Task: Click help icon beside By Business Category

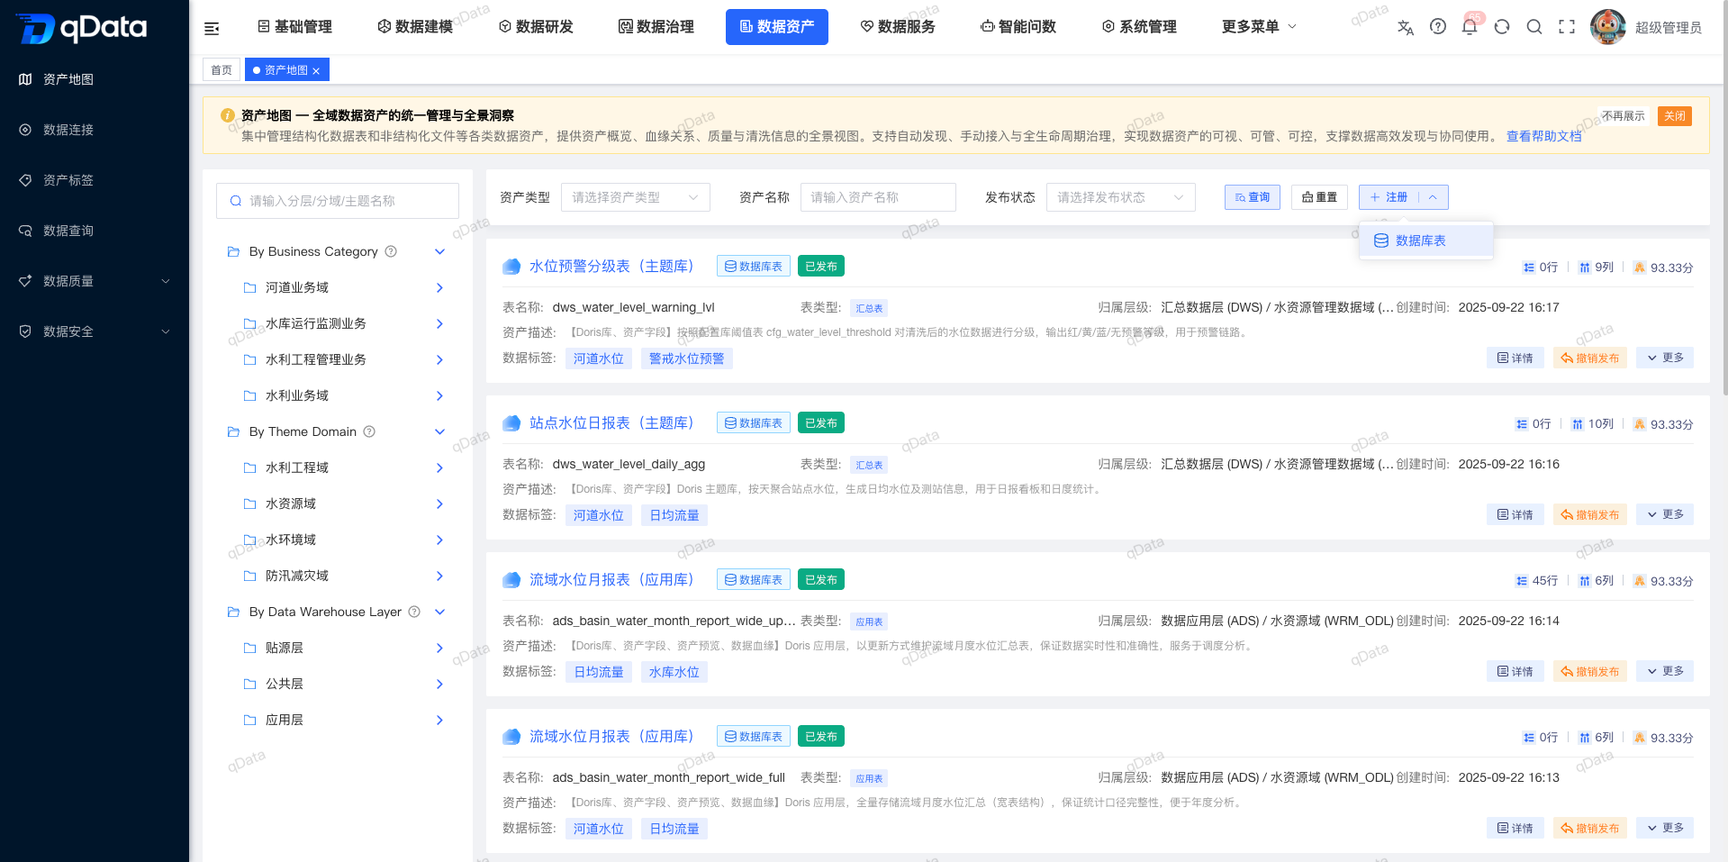Action: point(391,251)
